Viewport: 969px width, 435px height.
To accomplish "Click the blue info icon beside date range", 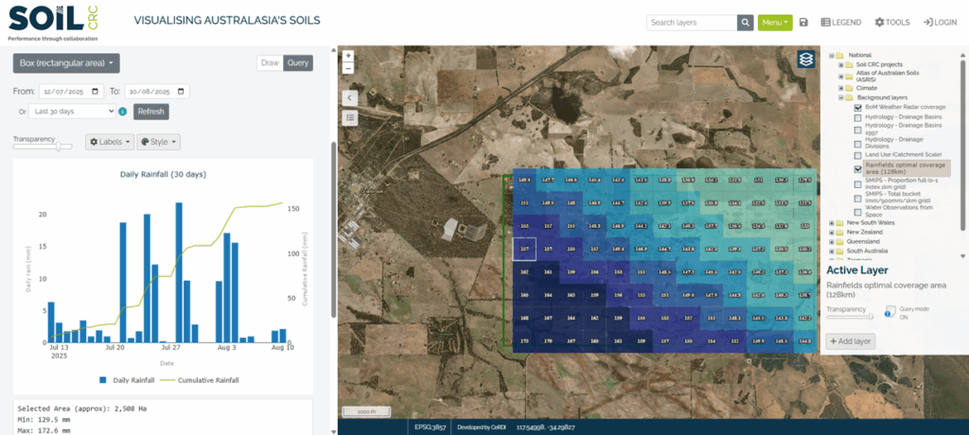I will [123, 112].
